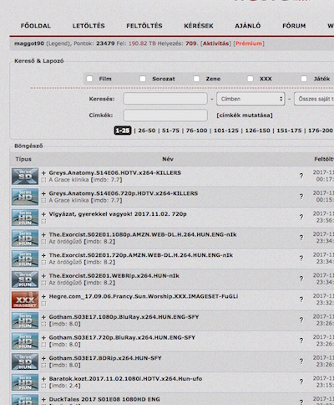Open the FELTÖLTÉS menu item
Image resolution: width=334 pixels, height=405 pixels.
(x=144, y=26)
